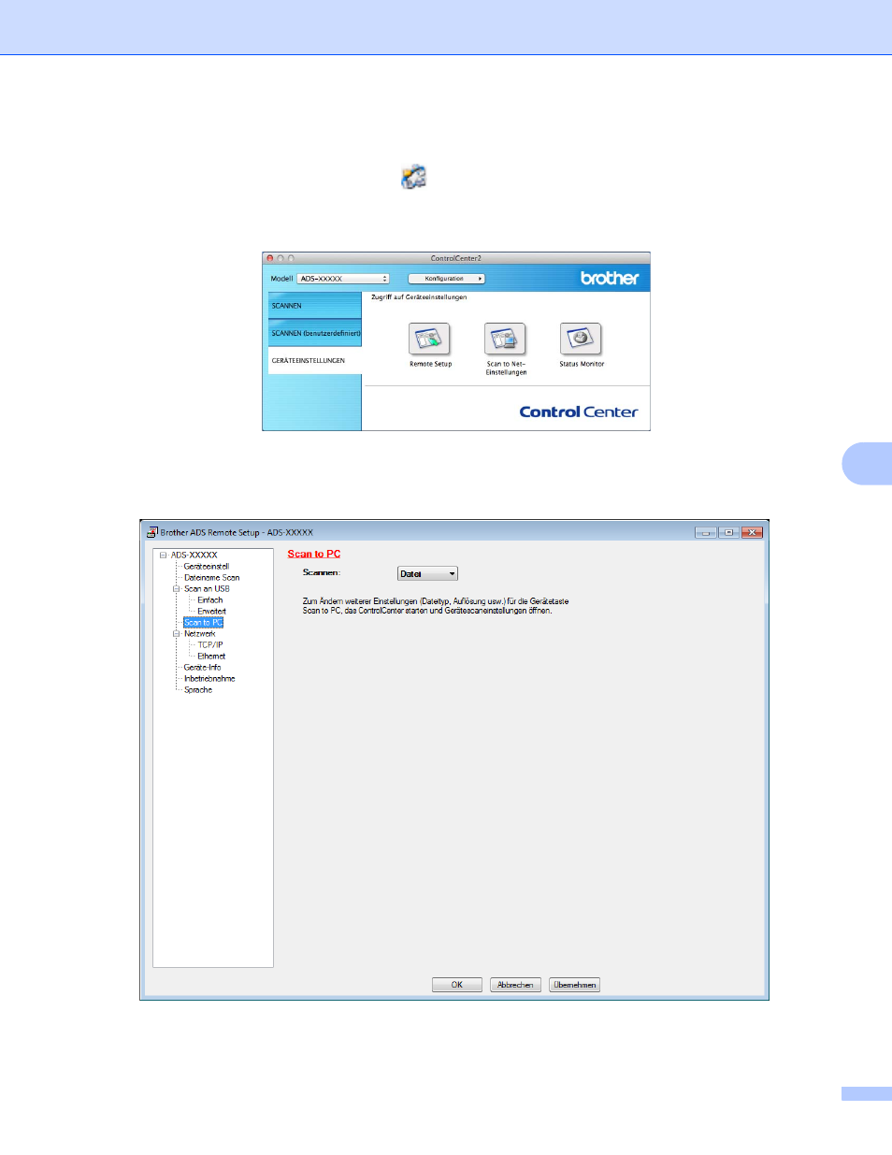Select Sprache in the tree
This screenshot has height=1155, width=892.
point(198,690)
